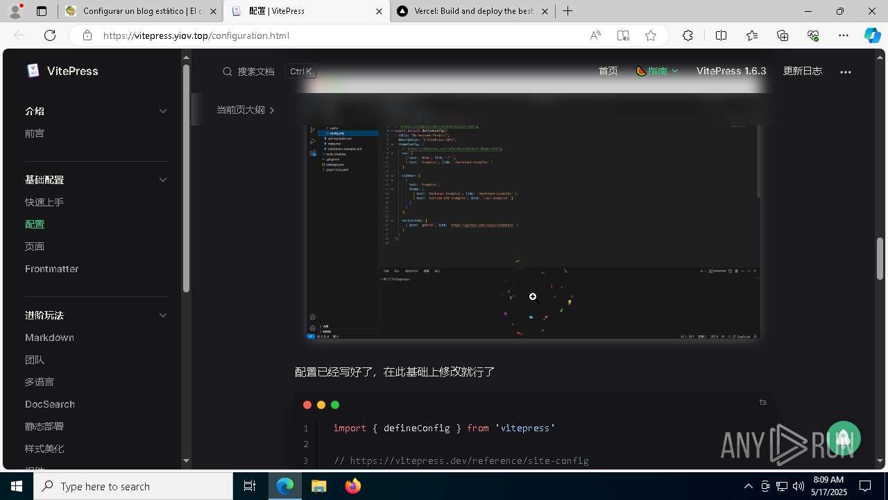Open the tab actions menu icon
888x500 pixels.
point(42,11)
